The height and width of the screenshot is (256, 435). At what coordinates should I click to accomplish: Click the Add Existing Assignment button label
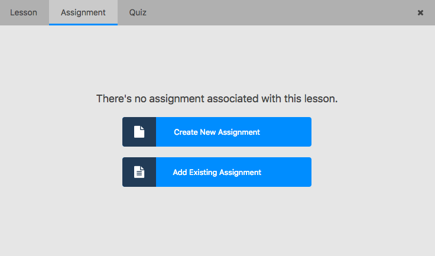pyautogui.click(x=217, y=173)
